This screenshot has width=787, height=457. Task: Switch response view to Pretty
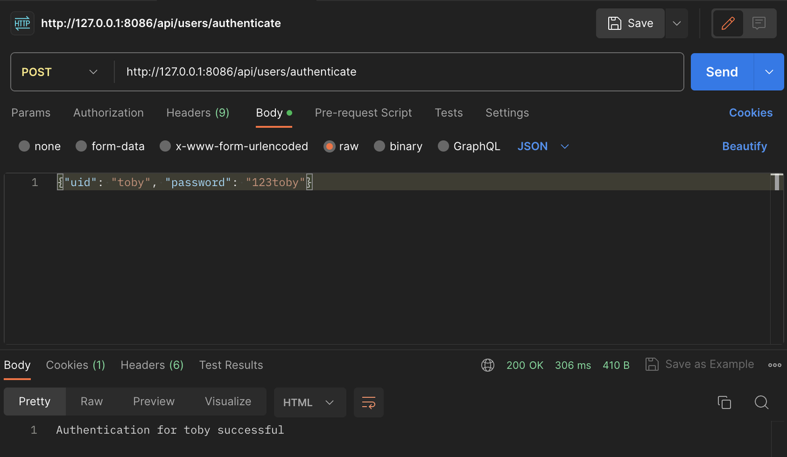[x=34, y=401]
